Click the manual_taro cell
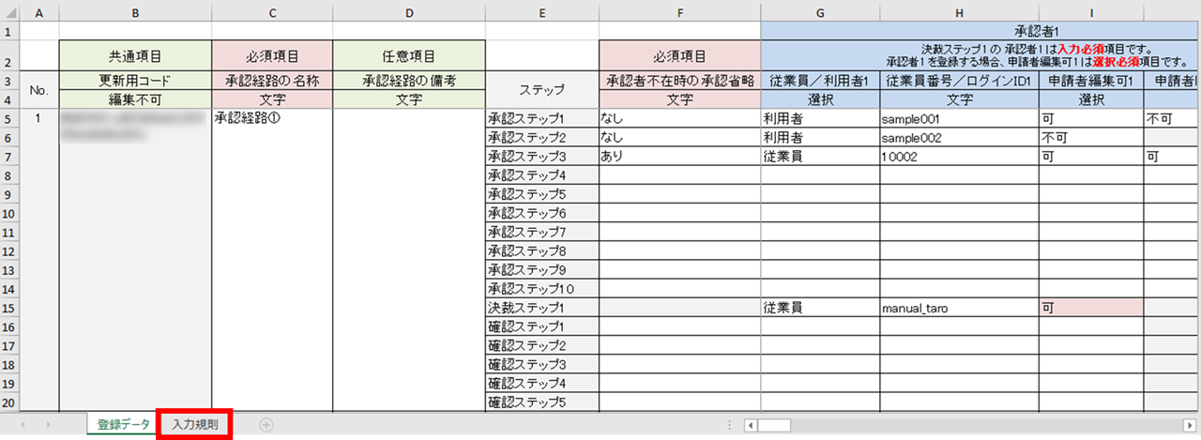1201x440 pixels. tap(960, 308)
